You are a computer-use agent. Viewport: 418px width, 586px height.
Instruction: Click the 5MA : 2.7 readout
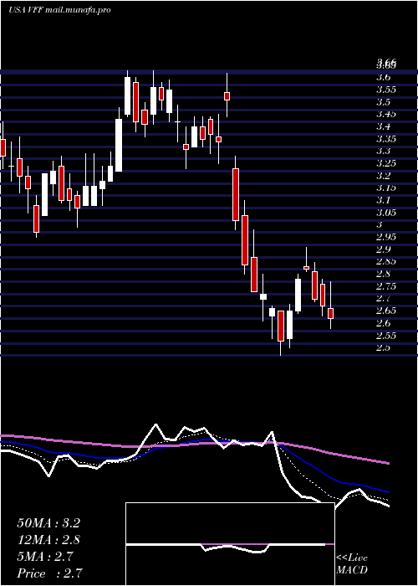47,557
